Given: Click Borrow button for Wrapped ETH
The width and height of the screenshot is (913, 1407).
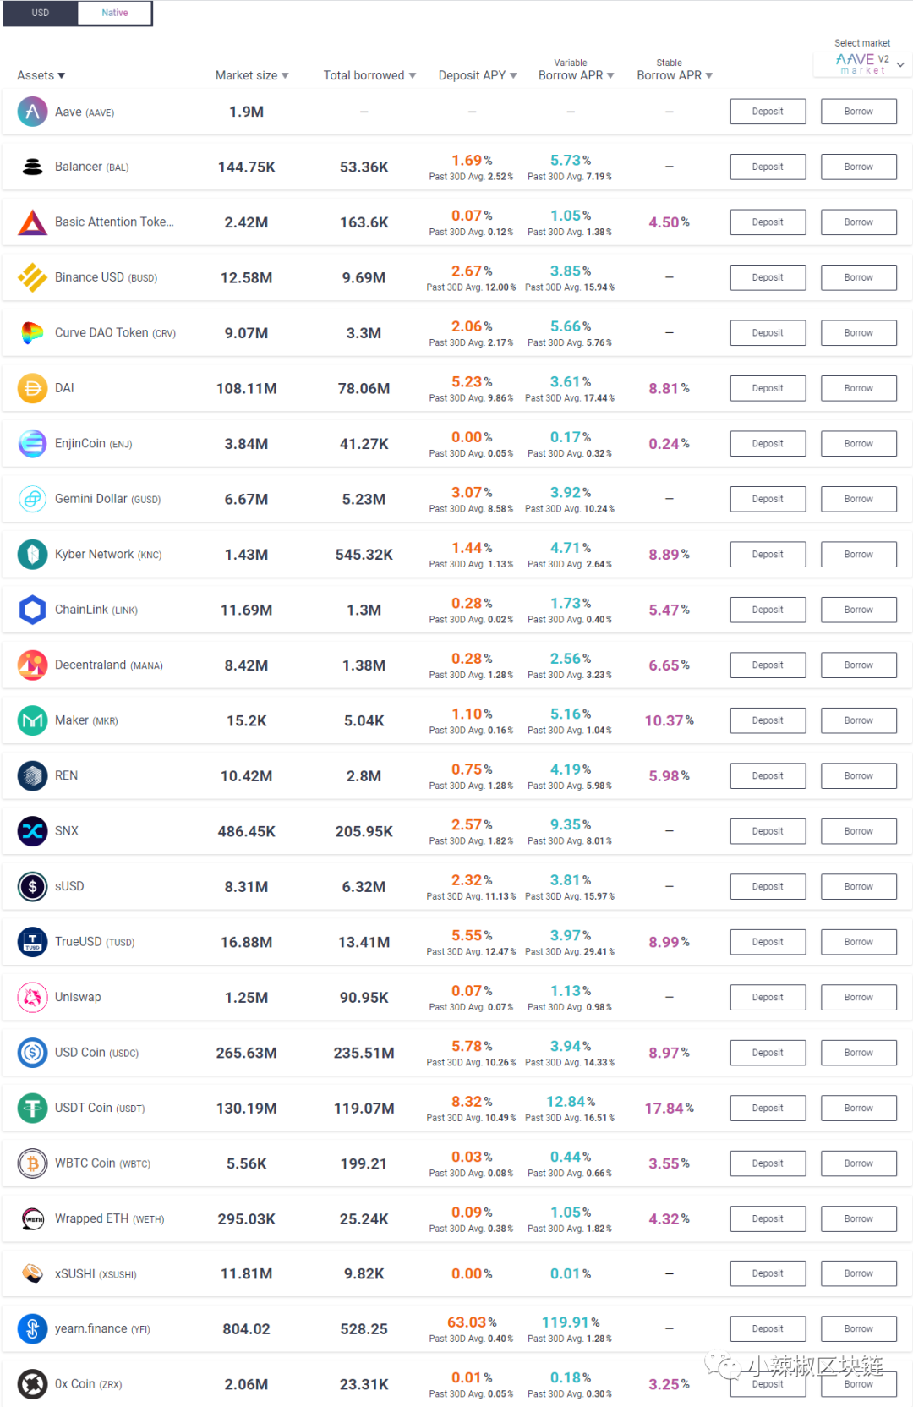Looking at the screenshot, I should [x=858, y=1218].
